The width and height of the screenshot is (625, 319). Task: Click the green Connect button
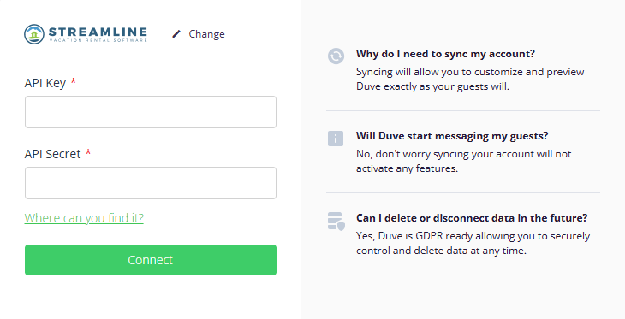[151, 260]
